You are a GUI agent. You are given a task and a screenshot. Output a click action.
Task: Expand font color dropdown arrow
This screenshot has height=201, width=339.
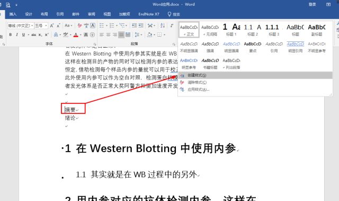(81, 34)
